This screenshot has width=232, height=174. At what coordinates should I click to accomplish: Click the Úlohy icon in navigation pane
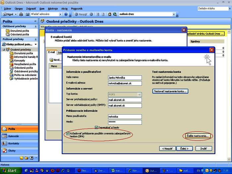point(4,150)
